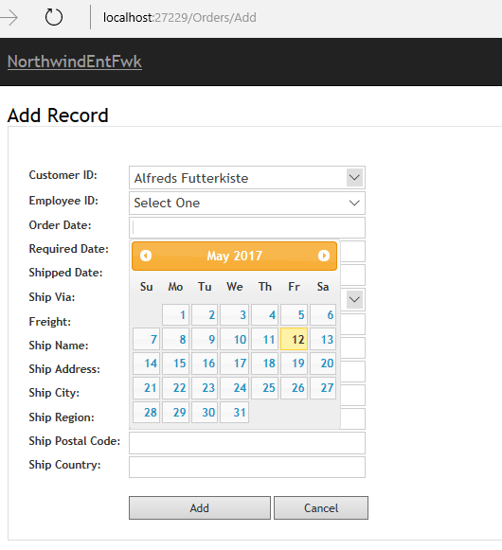Image resolution: width=502 pixels, height=550 pixels.
Task: Click the Cancel button
Action: click(x=321, y=508)
